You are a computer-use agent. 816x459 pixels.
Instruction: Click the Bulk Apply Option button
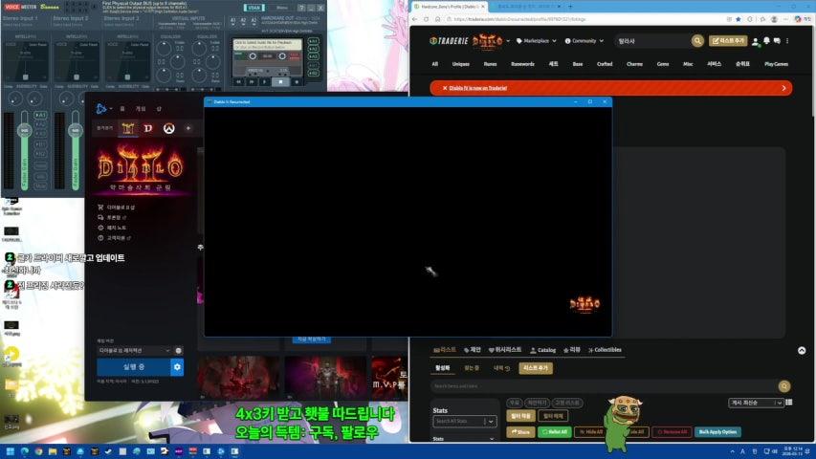(717, 432)
